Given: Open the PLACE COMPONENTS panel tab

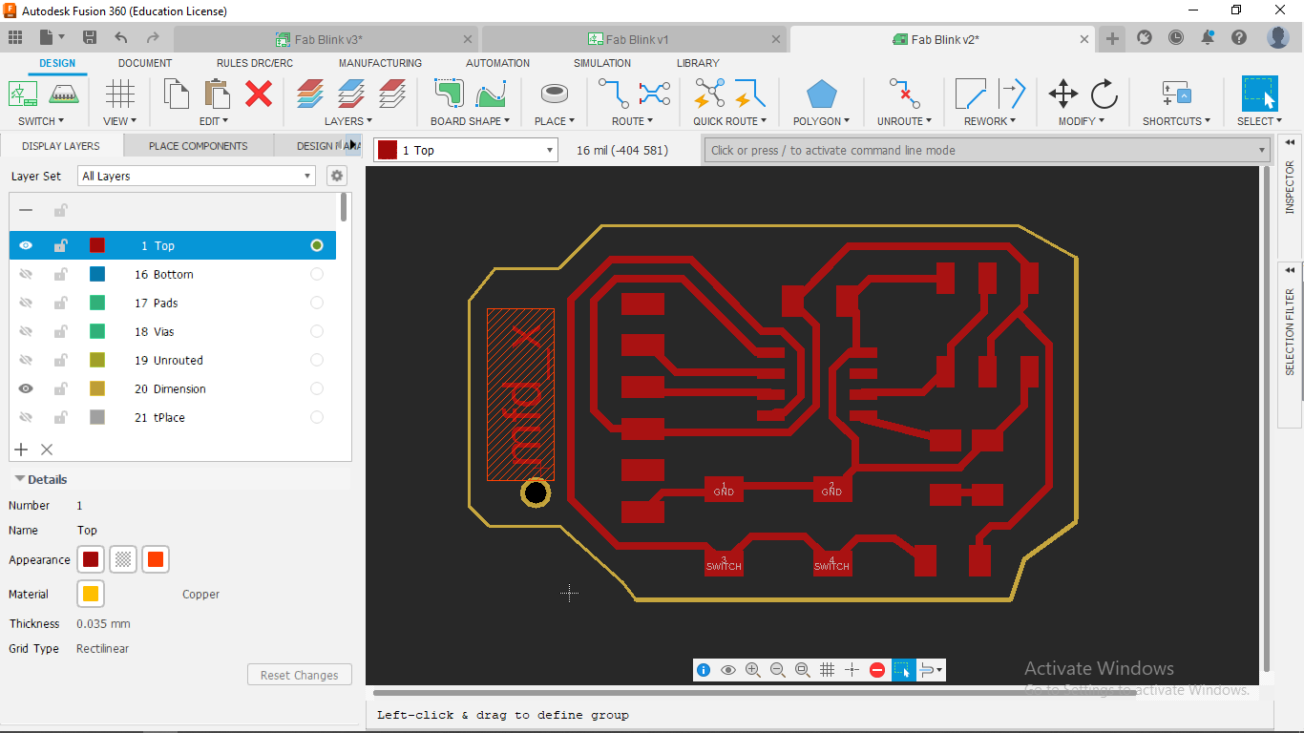Looking at the screenshot, I should [199, 146].
